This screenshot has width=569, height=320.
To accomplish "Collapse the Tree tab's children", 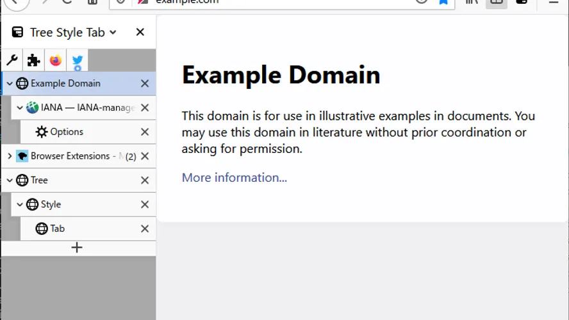I will coord(9,180).
